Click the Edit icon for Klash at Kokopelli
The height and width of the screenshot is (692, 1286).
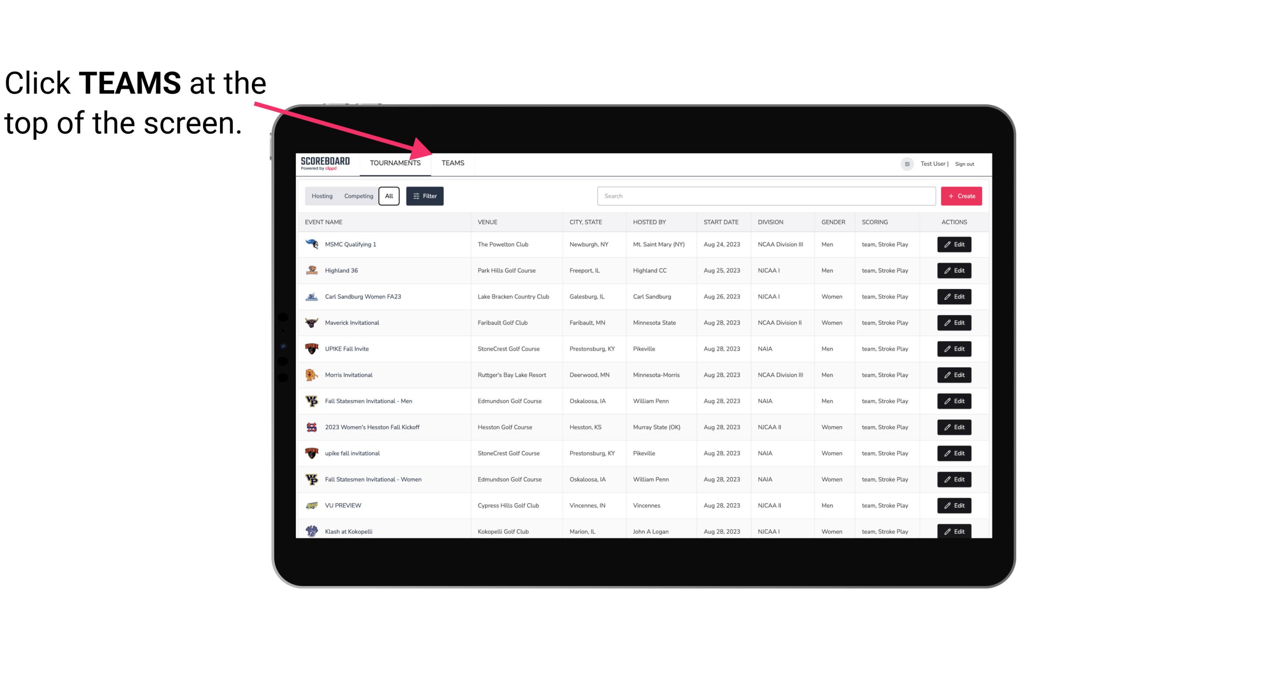click(955, 531)
